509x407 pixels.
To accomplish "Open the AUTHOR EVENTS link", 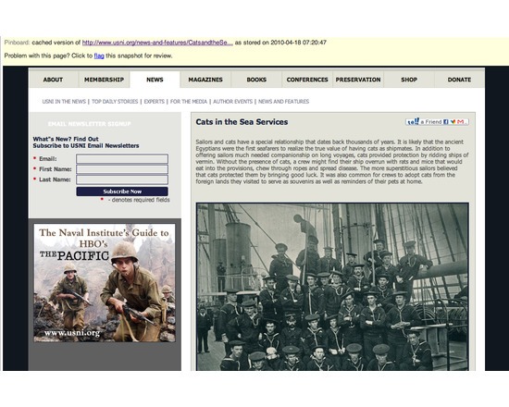I will [232, 102].
